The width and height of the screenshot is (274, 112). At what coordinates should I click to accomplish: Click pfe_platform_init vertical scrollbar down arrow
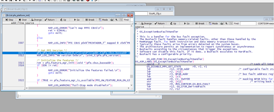(x=132, y=85)
